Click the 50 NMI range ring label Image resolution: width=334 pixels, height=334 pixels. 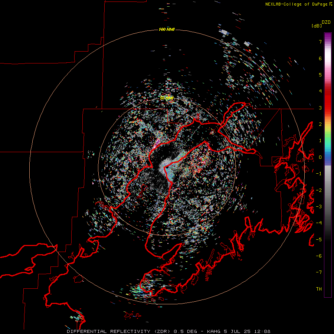tap(167, 98)
